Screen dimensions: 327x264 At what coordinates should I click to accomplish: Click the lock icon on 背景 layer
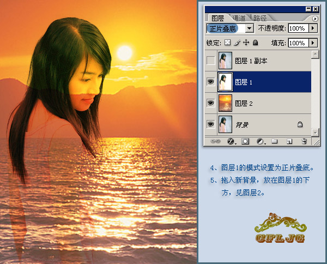pyautogui.click(x=300, y=124)
